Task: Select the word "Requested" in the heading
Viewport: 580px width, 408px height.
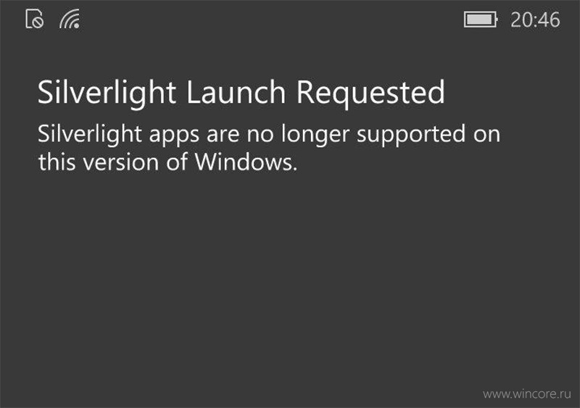Action: click(370, 94)
